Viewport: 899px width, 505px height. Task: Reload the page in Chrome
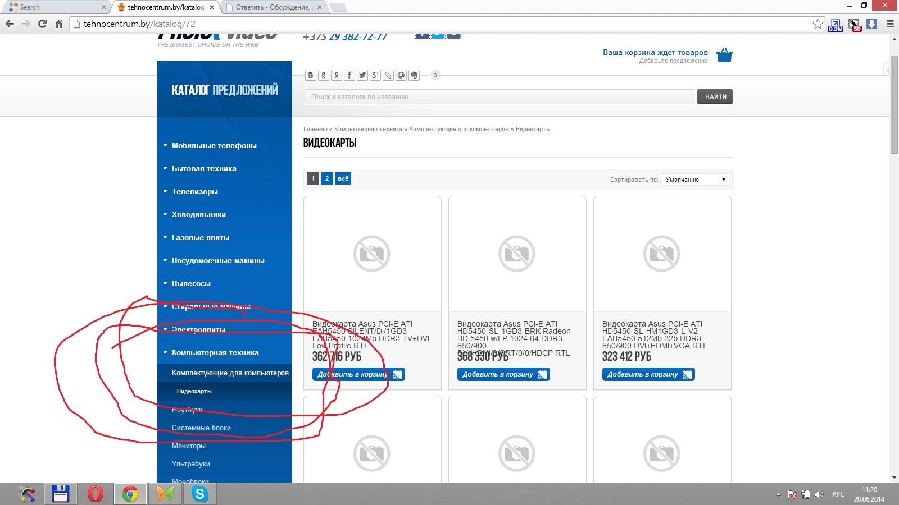click(x=42, y=24)
